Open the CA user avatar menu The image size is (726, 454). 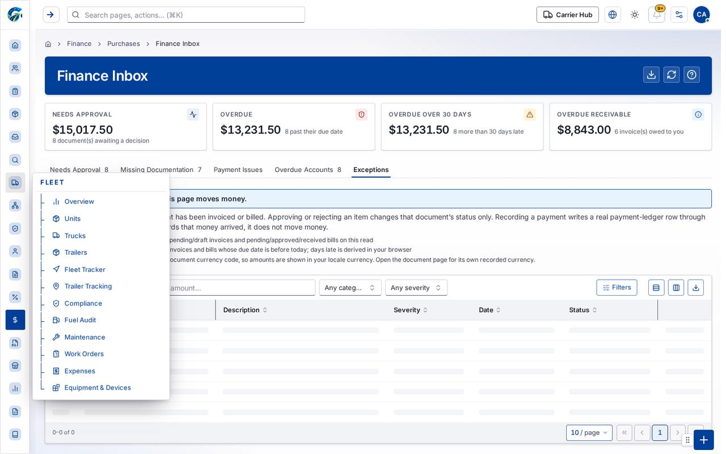click(702, 15)
